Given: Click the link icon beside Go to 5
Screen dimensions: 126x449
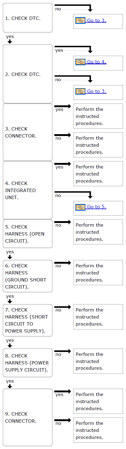Looking at the screenshot, I should (x=80, y=207).
